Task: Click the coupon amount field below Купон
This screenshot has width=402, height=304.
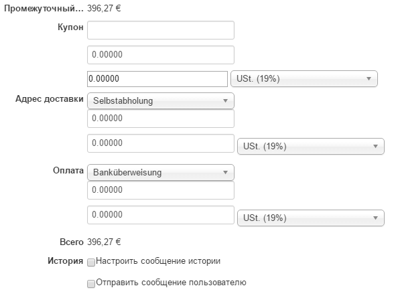Action: tap(161, 55)
